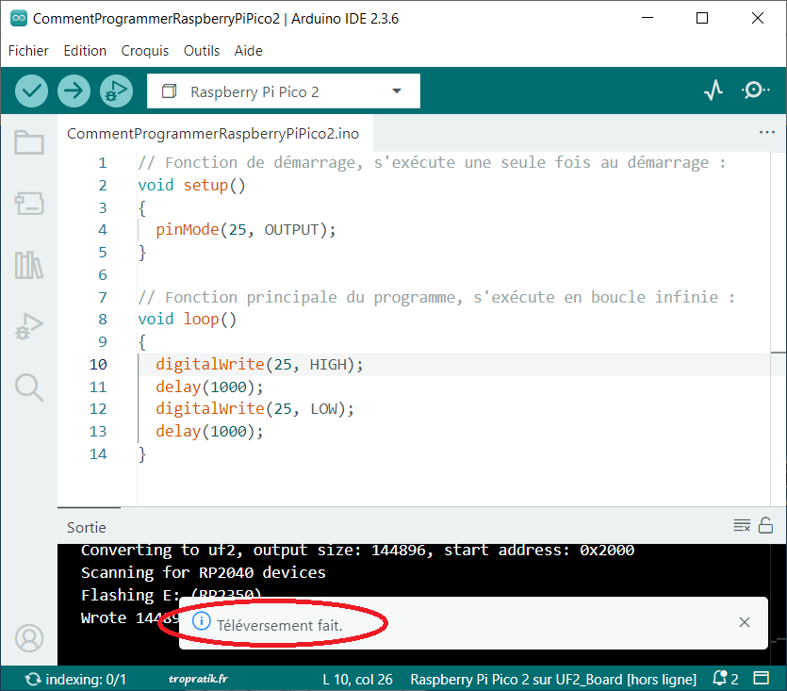This screenshot has height=691, width=787.
Task: Start debugging via the toolbar debug icon
Action: 114,90
